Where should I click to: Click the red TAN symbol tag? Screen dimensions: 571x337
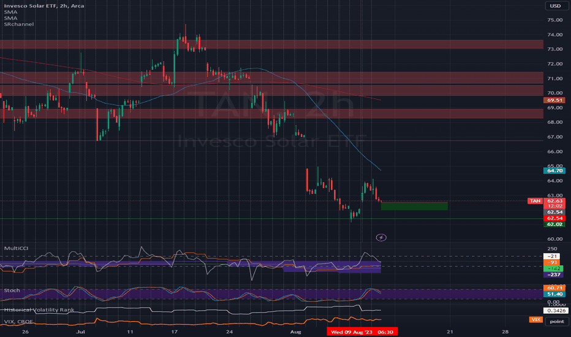535,201
